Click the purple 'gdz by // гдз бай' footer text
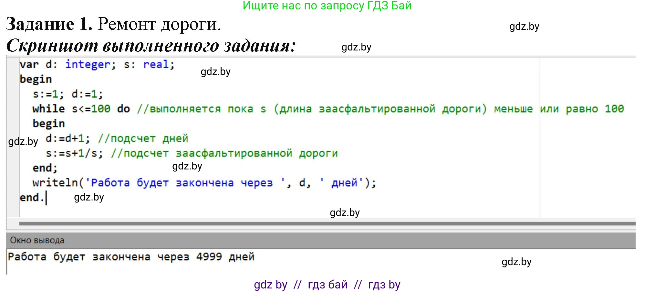This screenshot has height=292, width=655. click(x=327, y=285)
